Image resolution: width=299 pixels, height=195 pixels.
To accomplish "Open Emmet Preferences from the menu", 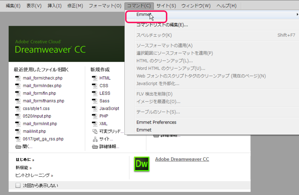I will pyautogui.click(x=212, y=123).
